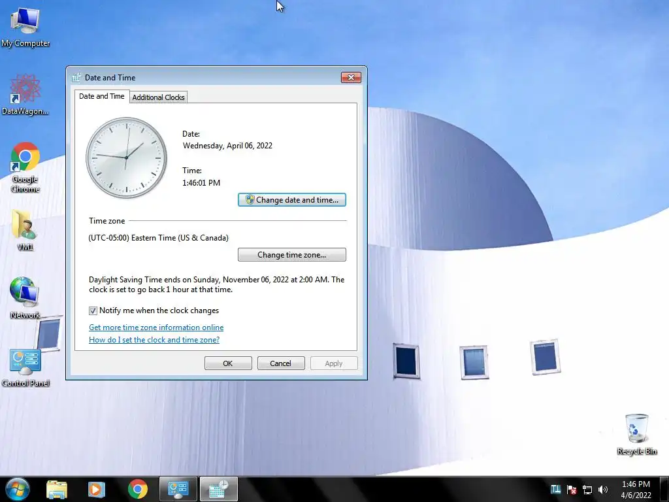669x502 pixels.
Task: Click the Daylight Saving Time notice text
Action: point(216,285)
